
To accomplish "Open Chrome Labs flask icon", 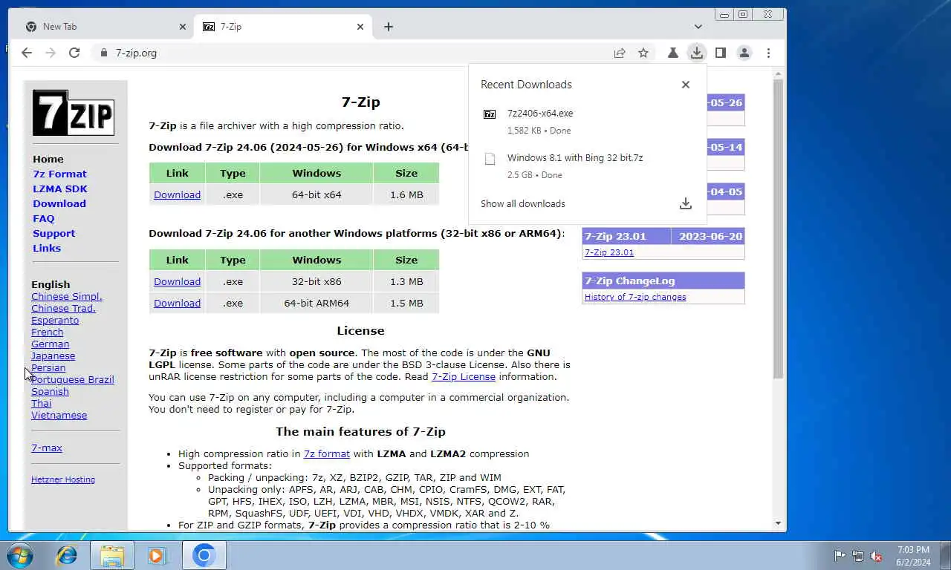I will coord(672,53).
